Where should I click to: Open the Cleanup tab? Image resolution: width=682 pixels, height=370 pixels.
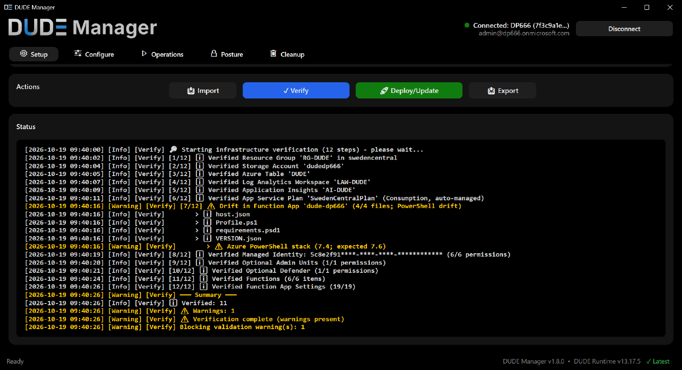287,54
